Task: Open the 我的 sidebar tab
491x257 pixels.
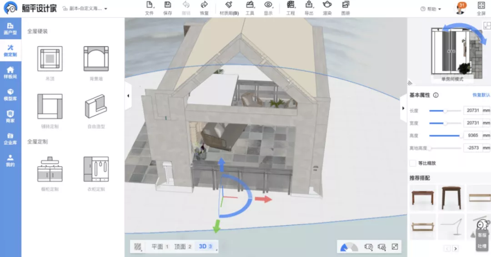Action: click(10, 160)
